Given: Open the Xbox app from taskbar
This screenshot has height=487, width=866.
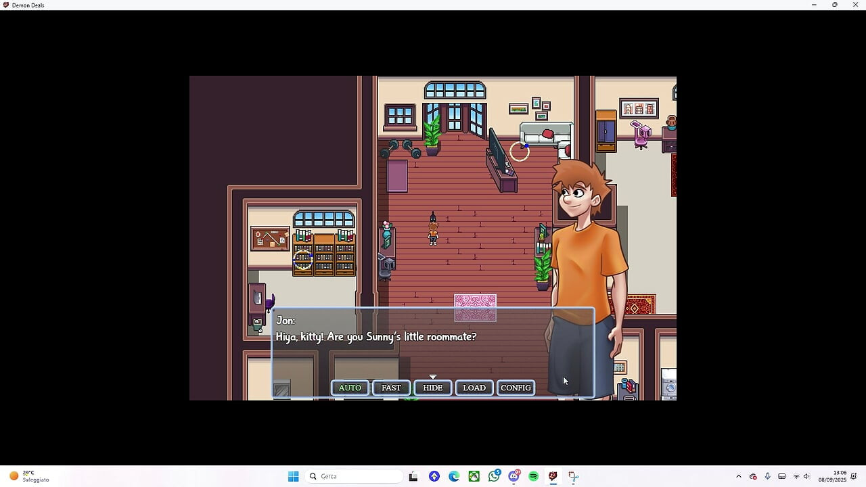Looking at the screenshot, I should pyautogui.click(x=474, y=476).
